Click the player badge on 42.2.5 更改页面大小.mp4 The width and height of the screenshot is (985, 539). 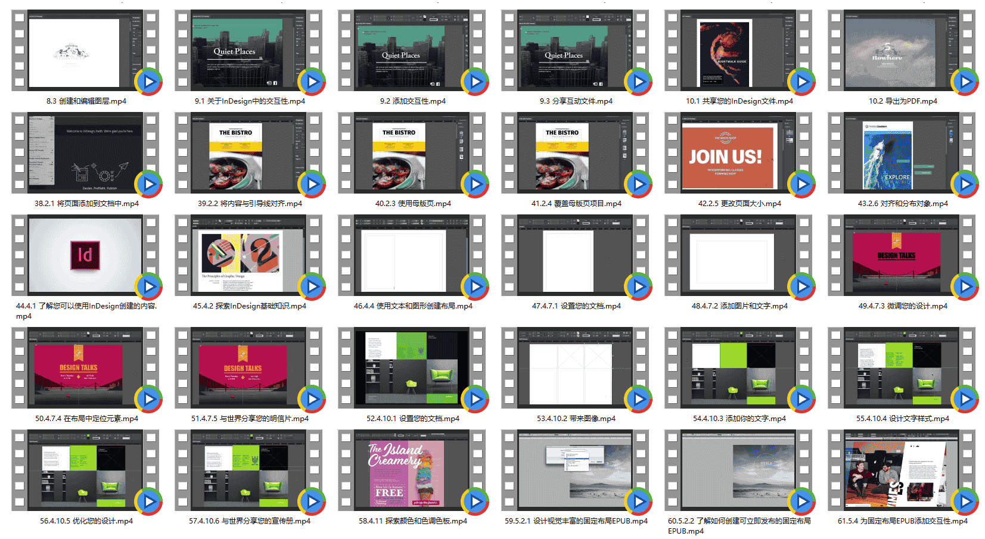point(802,184)
